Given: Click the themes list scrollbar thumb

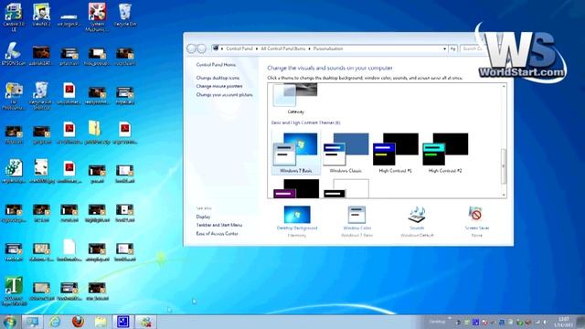Looking at the screenshot, I should tap(504, 166).
